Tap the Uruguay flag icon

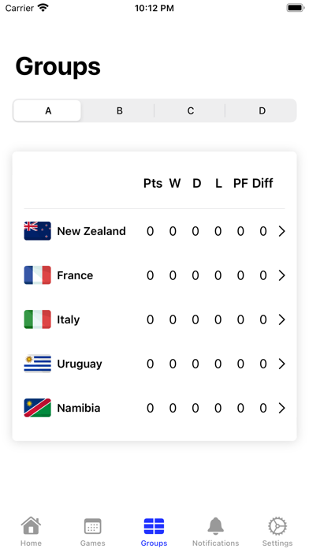pos(38,364)
